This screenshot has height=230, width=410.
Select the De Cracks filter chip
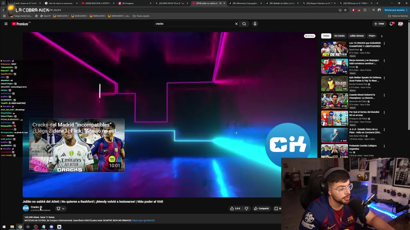point(339,36)
